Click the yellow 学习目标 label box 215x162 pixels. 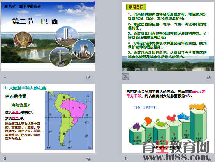136,7
